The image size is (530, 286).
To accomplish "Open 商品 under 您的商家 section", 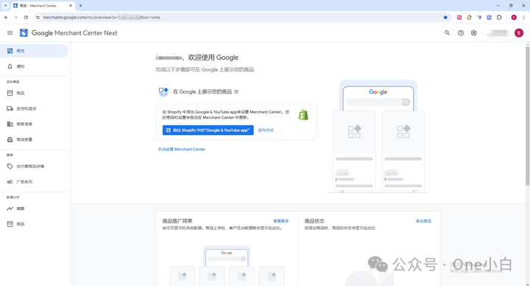I will [34, 93].
